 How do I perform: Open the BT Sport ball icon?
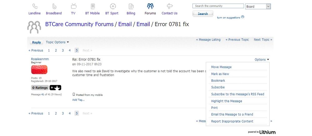113,6
